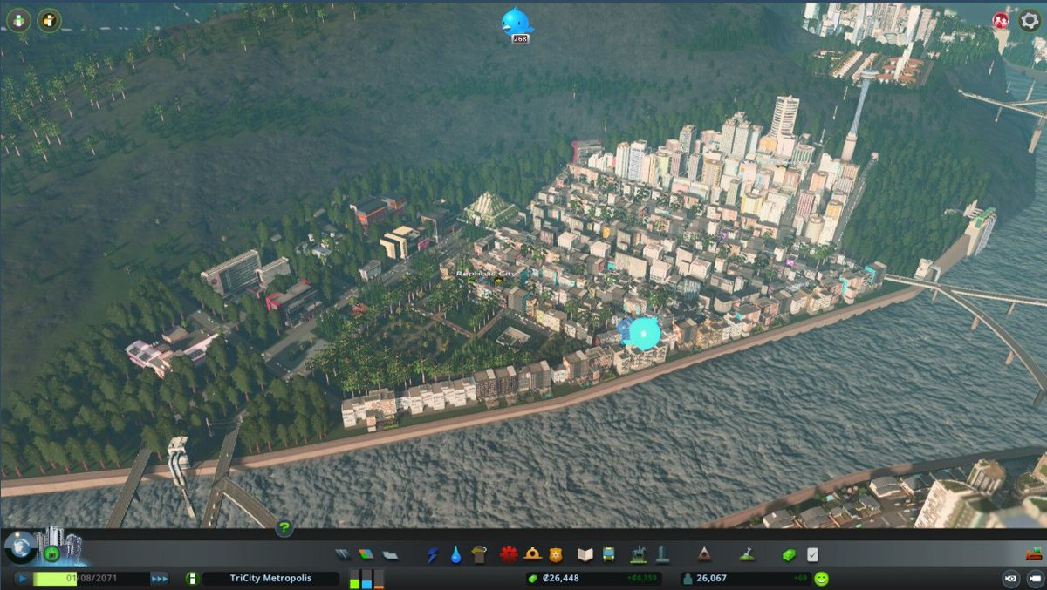View citizen happiness smiley face
This screenshot has height=590, width=1047.
[x=821, y=578]
